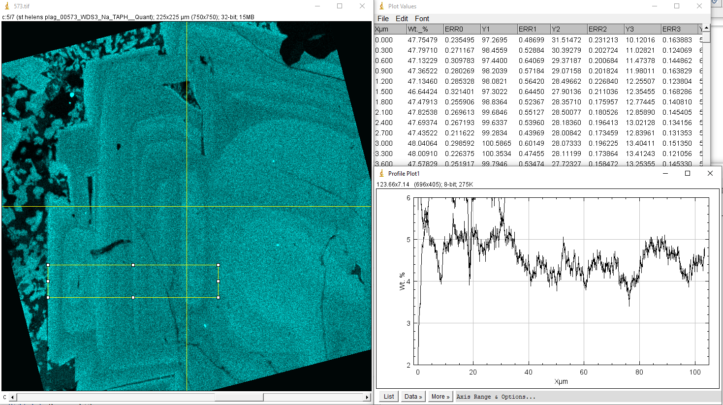The image size is (723, 405).
Task: Click the Profile Plot1 title bar icon
Action: pyautogui.click(x=381, y=173)
